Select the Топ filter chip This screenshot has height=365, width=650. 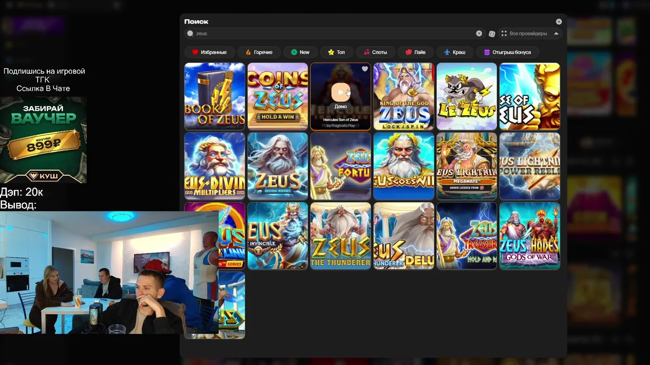[x=336, y=52]
